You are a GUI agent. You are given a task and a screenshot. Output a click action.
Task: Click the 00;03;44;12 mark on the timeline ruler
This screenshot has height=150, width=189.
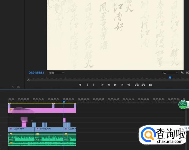[x=114, y=99]
